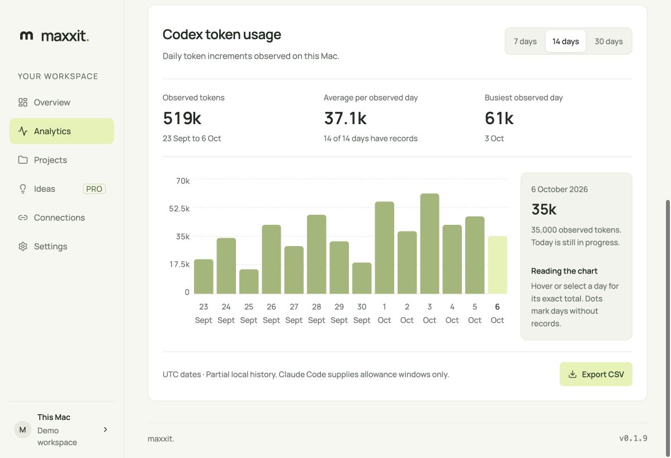Select the 23 Sept bar
This screenshot has width=671, height=458.
(204, 276)
